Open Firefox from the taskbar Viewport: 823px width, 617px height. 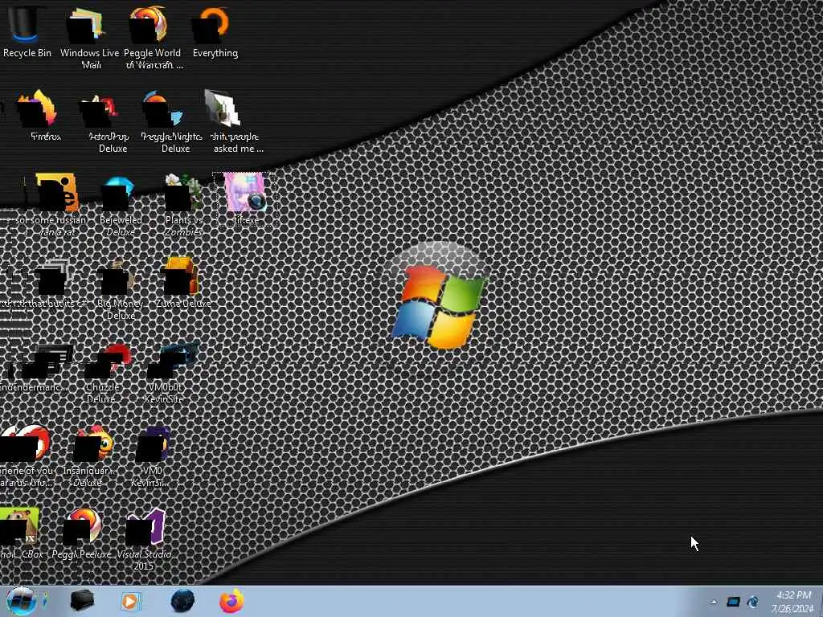(231, 601)
